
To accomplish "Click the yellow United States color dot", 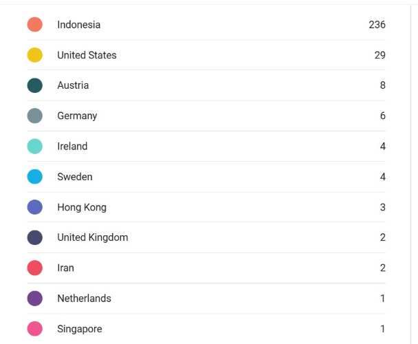I will coord(34,55).
